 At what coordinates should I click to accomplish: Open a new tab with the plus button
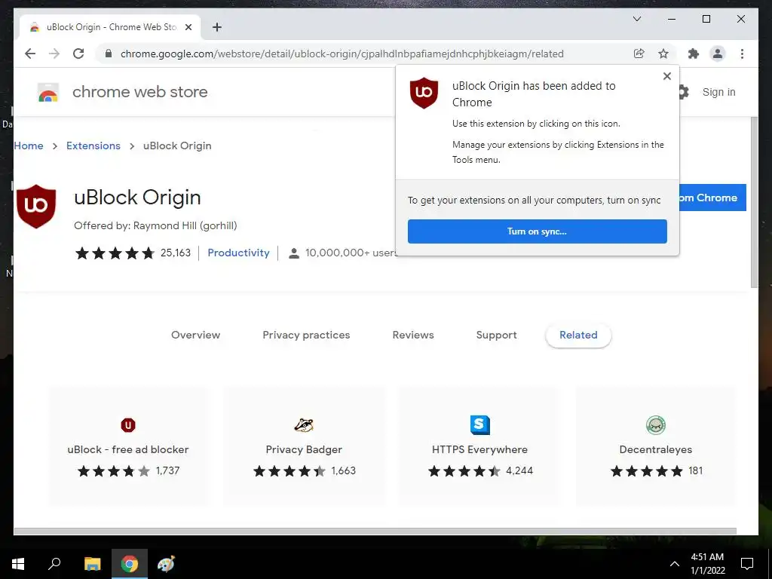(217, 27)
